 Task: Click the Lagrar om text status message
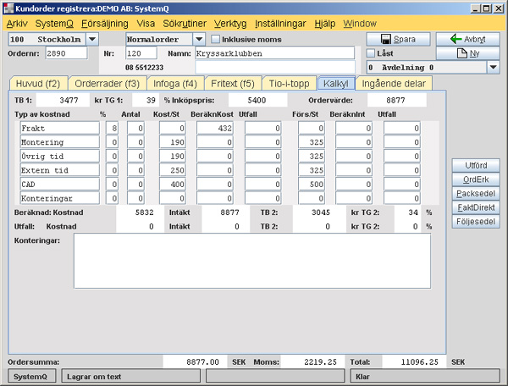pos(131,377)
